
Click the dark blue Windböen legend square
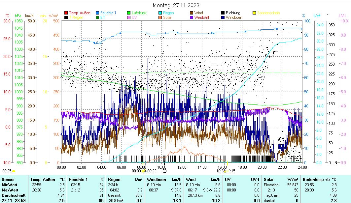tap(223, 17)
